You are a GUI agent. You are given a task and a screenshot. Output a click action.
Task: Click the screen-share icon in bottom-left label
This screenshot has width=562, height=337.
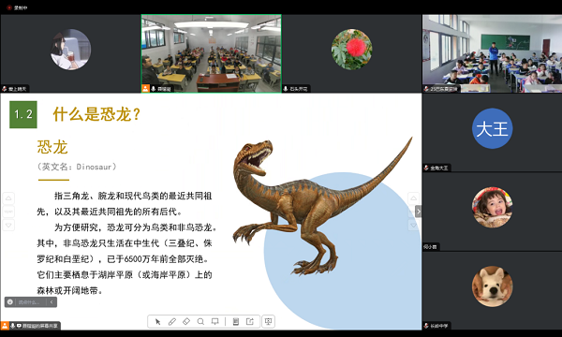click(19, 326)
